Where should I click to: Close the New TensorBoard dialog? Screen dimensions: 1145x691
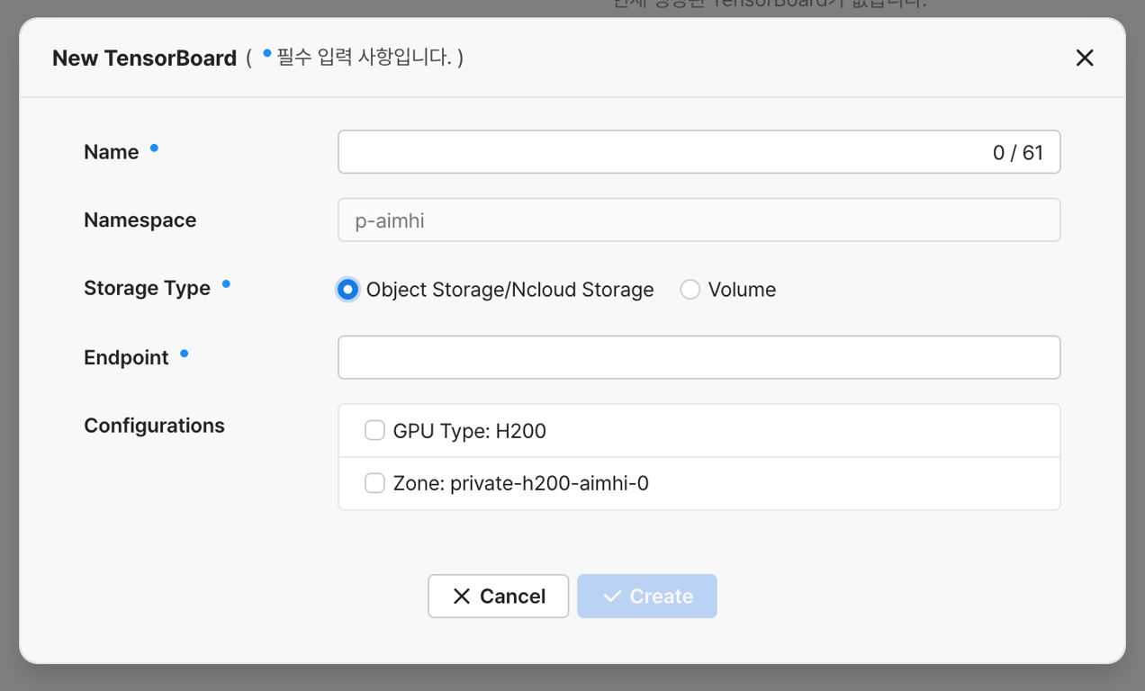[1085, 58]
